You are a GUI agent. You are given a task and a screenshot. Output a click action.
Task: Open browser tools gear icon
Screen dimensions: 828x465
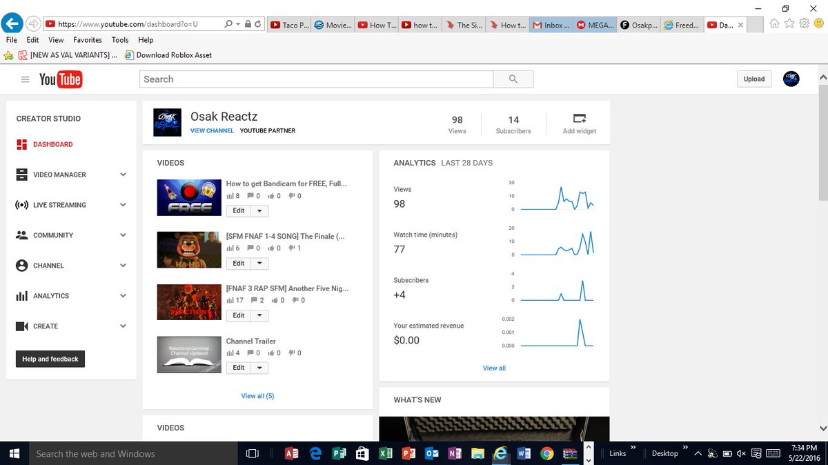point(804,23)
